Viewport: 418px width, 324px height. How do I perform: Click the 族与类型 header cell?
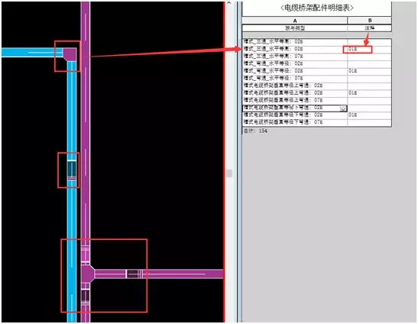pyautogui.click(x=294, y=28)
